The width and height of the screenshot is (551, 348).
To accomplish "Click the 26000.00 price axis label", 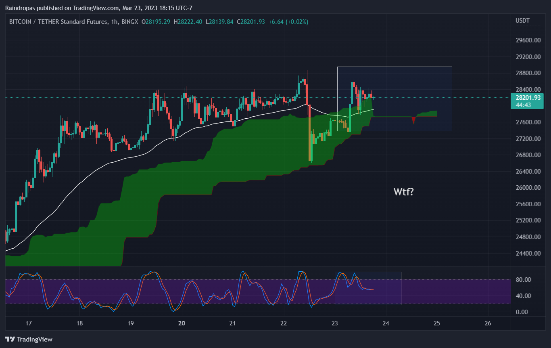I will (528, 188).
